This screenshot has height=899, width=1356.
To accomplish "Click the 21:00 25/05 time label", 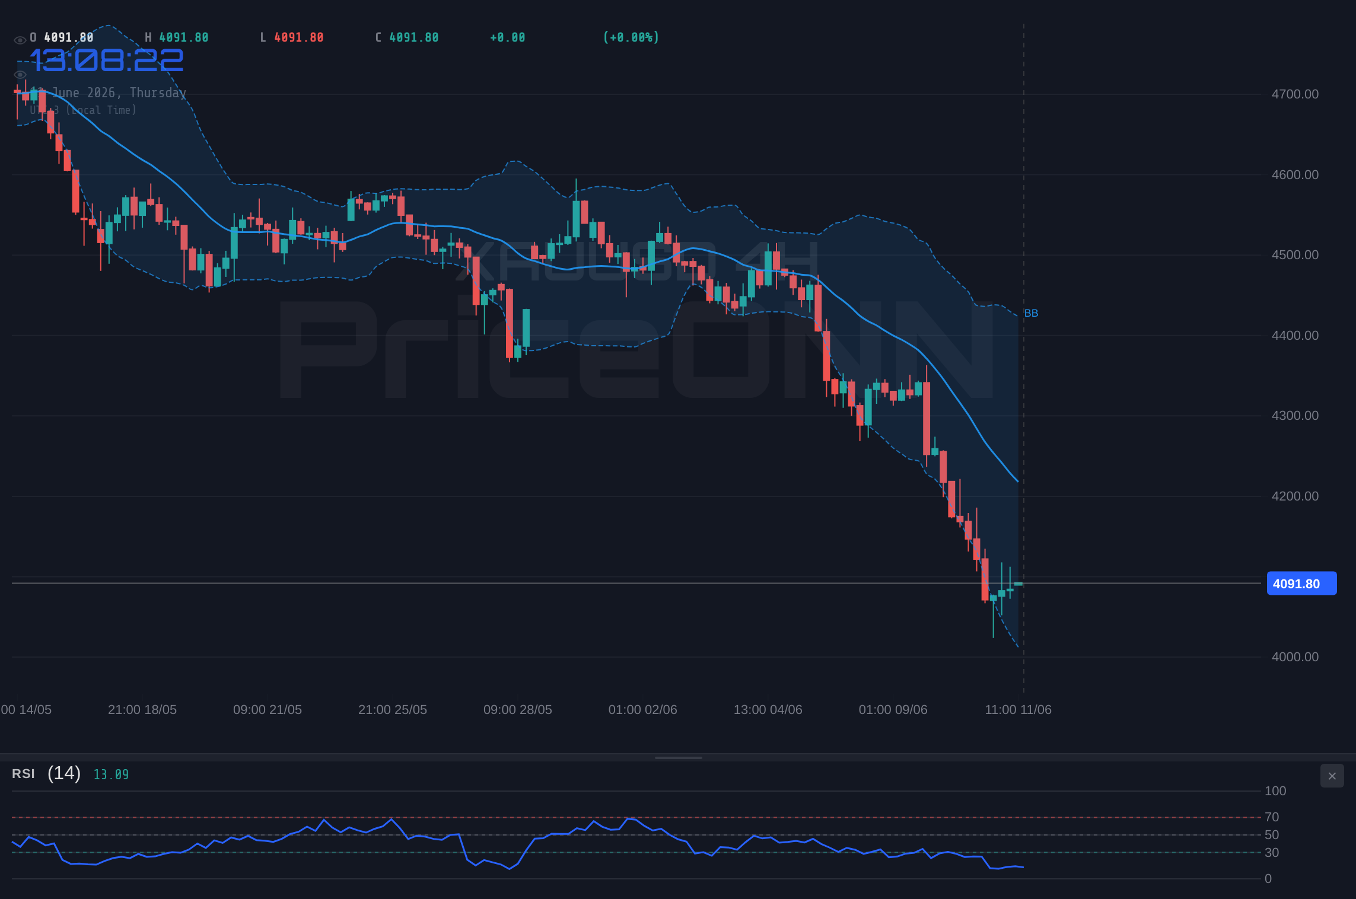I will [393, 710].
